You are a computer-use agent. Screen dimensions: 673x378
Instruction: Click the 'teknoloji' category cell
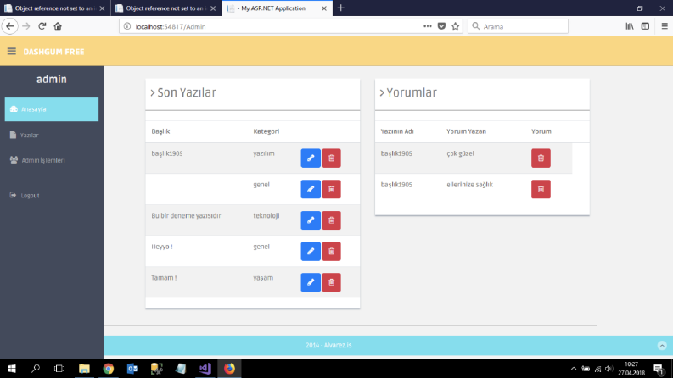[x=266, y=215]
